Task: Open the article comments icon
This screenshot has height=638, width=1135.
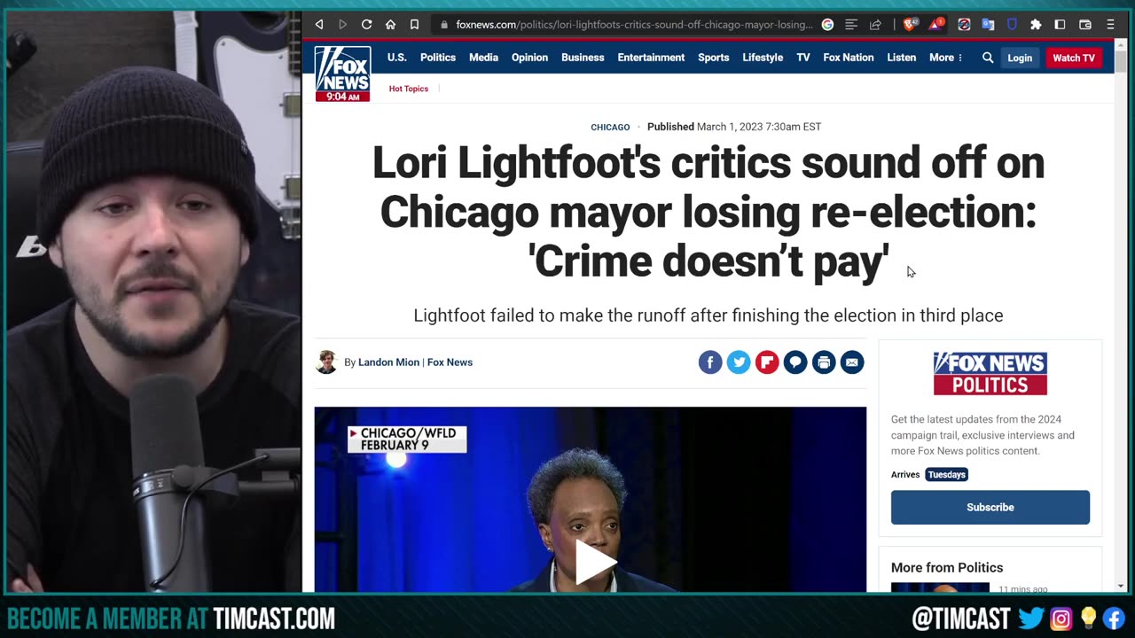Action: 795,362
